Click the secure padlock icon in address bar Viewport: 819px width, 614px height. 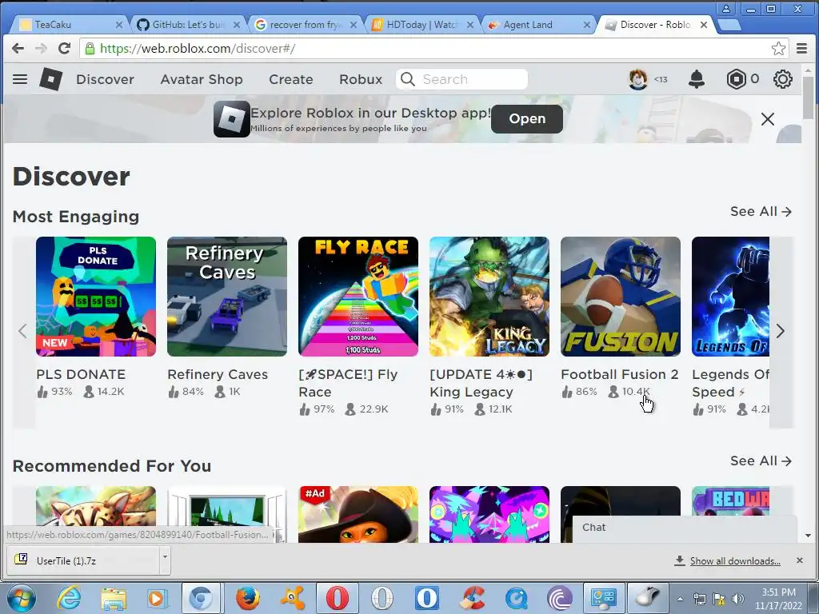point(90,49)
